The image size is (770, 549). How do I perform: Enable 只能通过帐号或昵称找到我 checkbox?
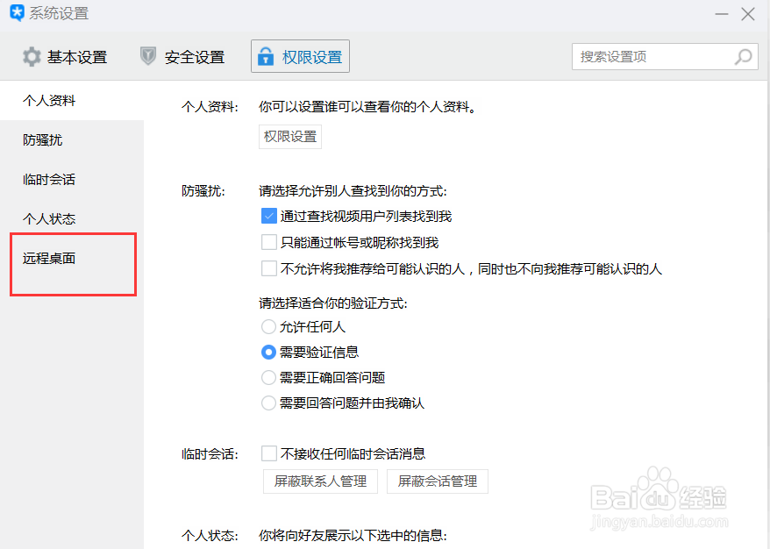pos(269,241)
